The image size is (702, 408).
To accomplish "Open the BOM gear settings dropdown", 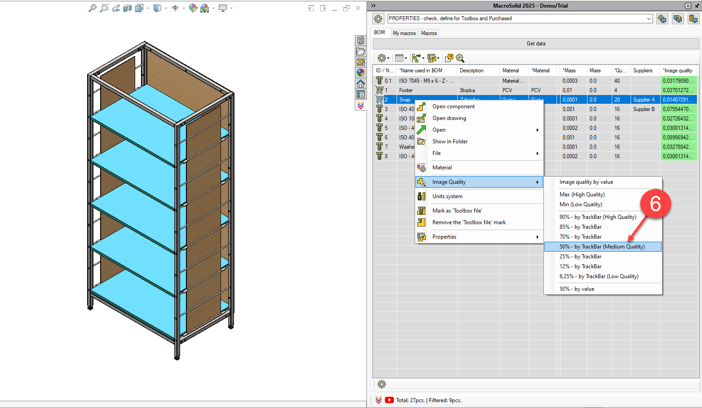I will tap(383, 58).
